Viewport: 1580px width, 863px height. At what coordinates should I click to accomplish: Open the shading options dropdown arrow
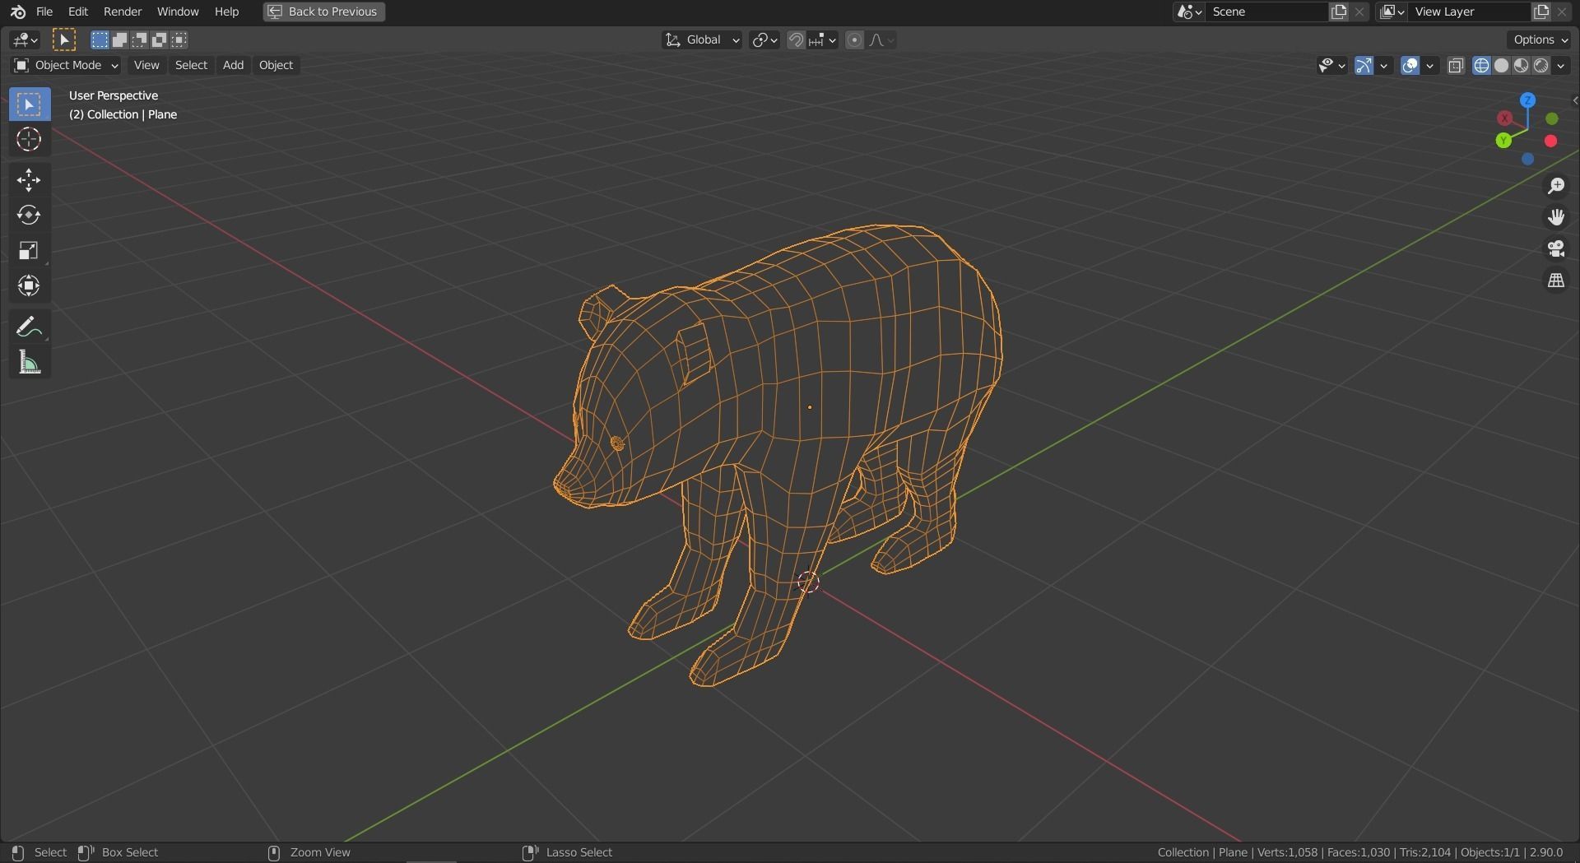1561,65
